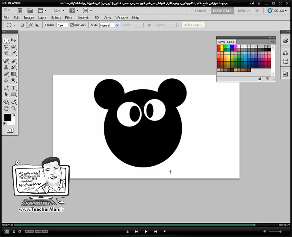The width and height of the screenshot is (292, 237).
Task: Select the History Brush tool
Action: coord(14,67)
